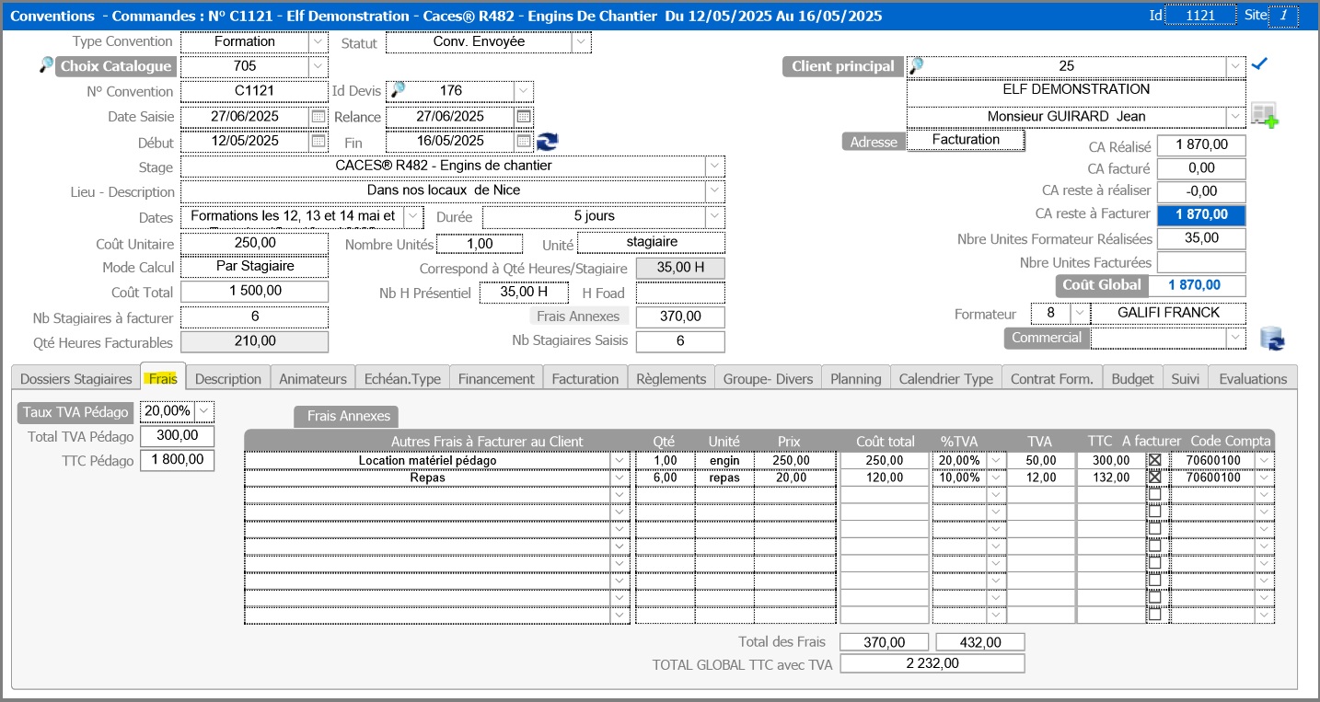Expand the Durée dropdown showing 5 jours
Screen dimensions: 1320x702
[x=715, y=216]
